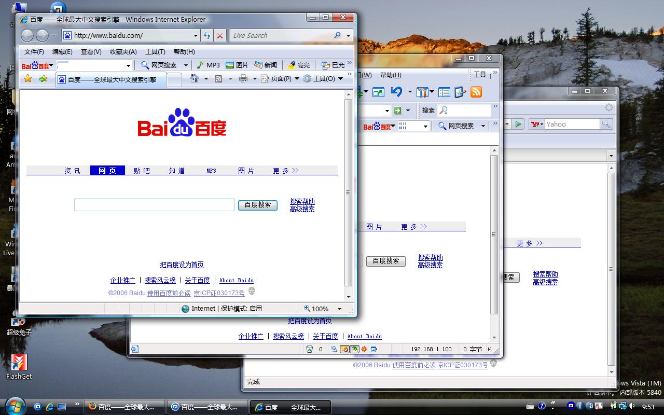This screenshot has width=664, height=415.
Task: Open the Live Search provider dropdown arrow
Action: [x=348, y=35]
